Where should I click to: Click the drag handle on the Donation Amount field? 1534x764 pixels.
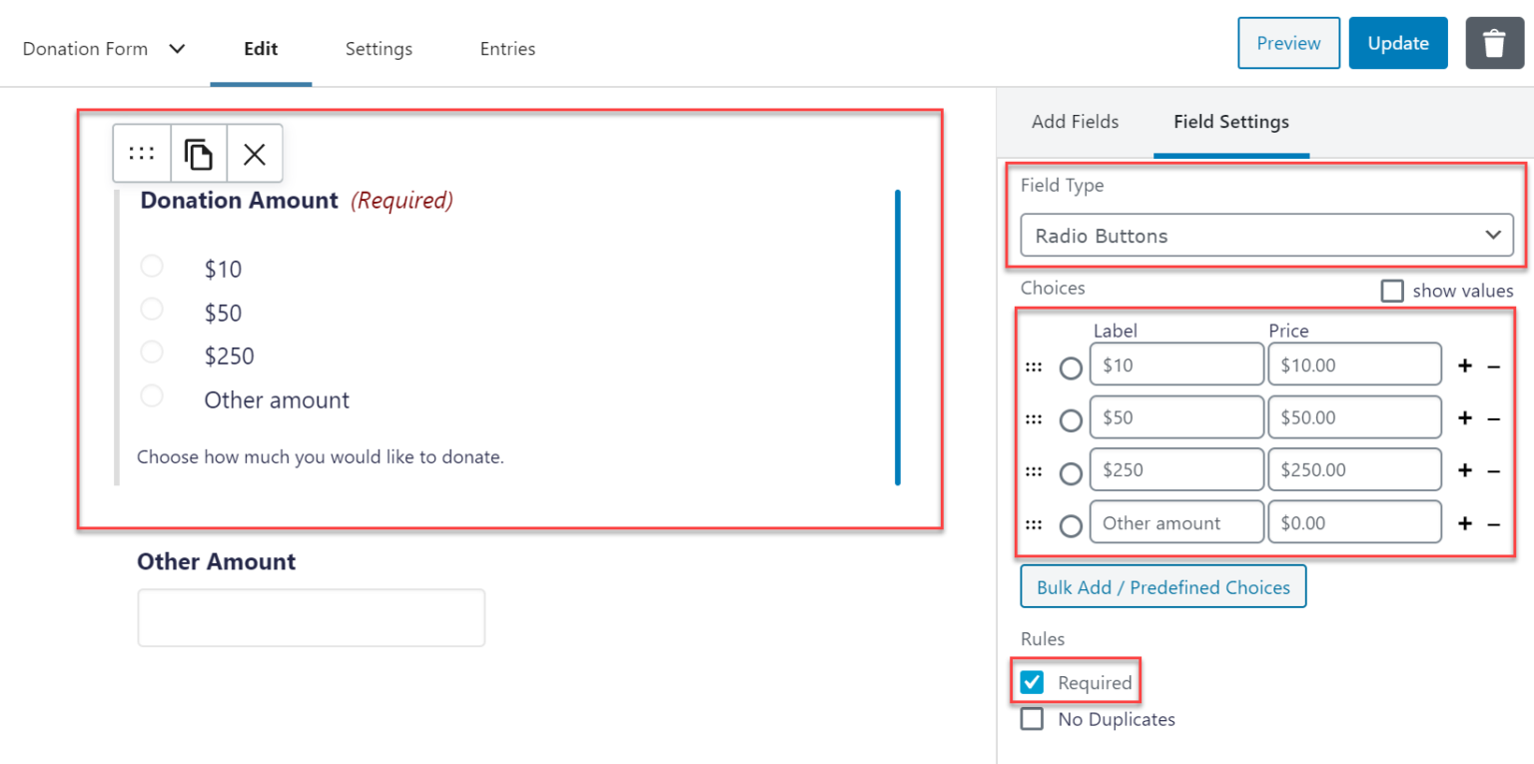[x=141, y=153]
